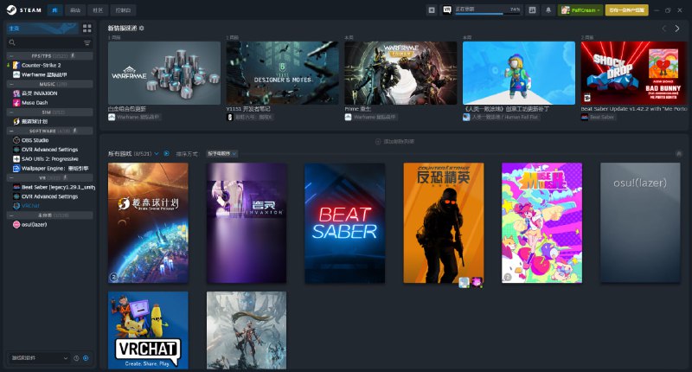Collapse the SOFTWARE category in sidebar

point(9,131)
